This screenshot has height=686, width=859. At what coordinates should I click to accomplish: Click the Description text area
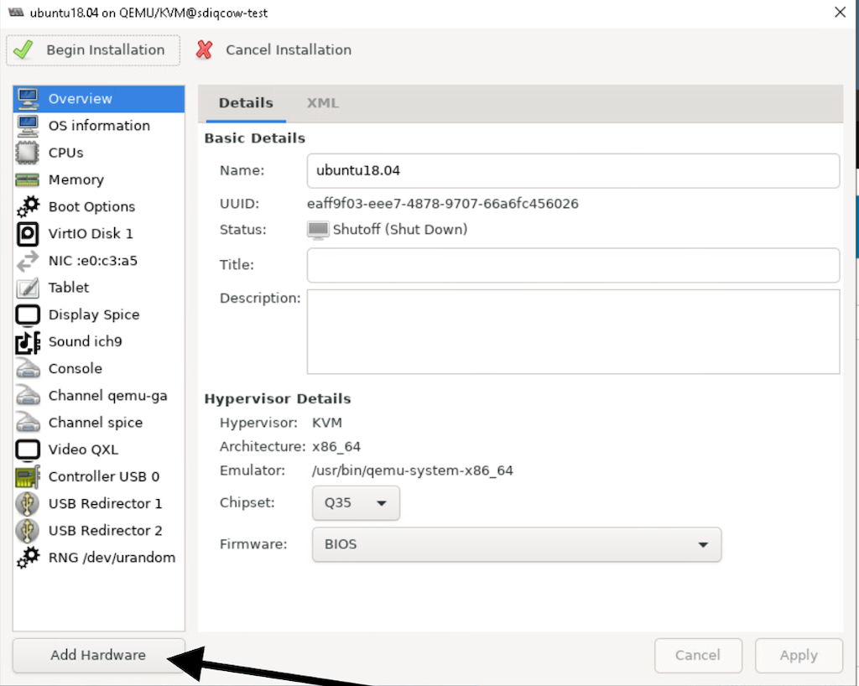pos(573,332)
